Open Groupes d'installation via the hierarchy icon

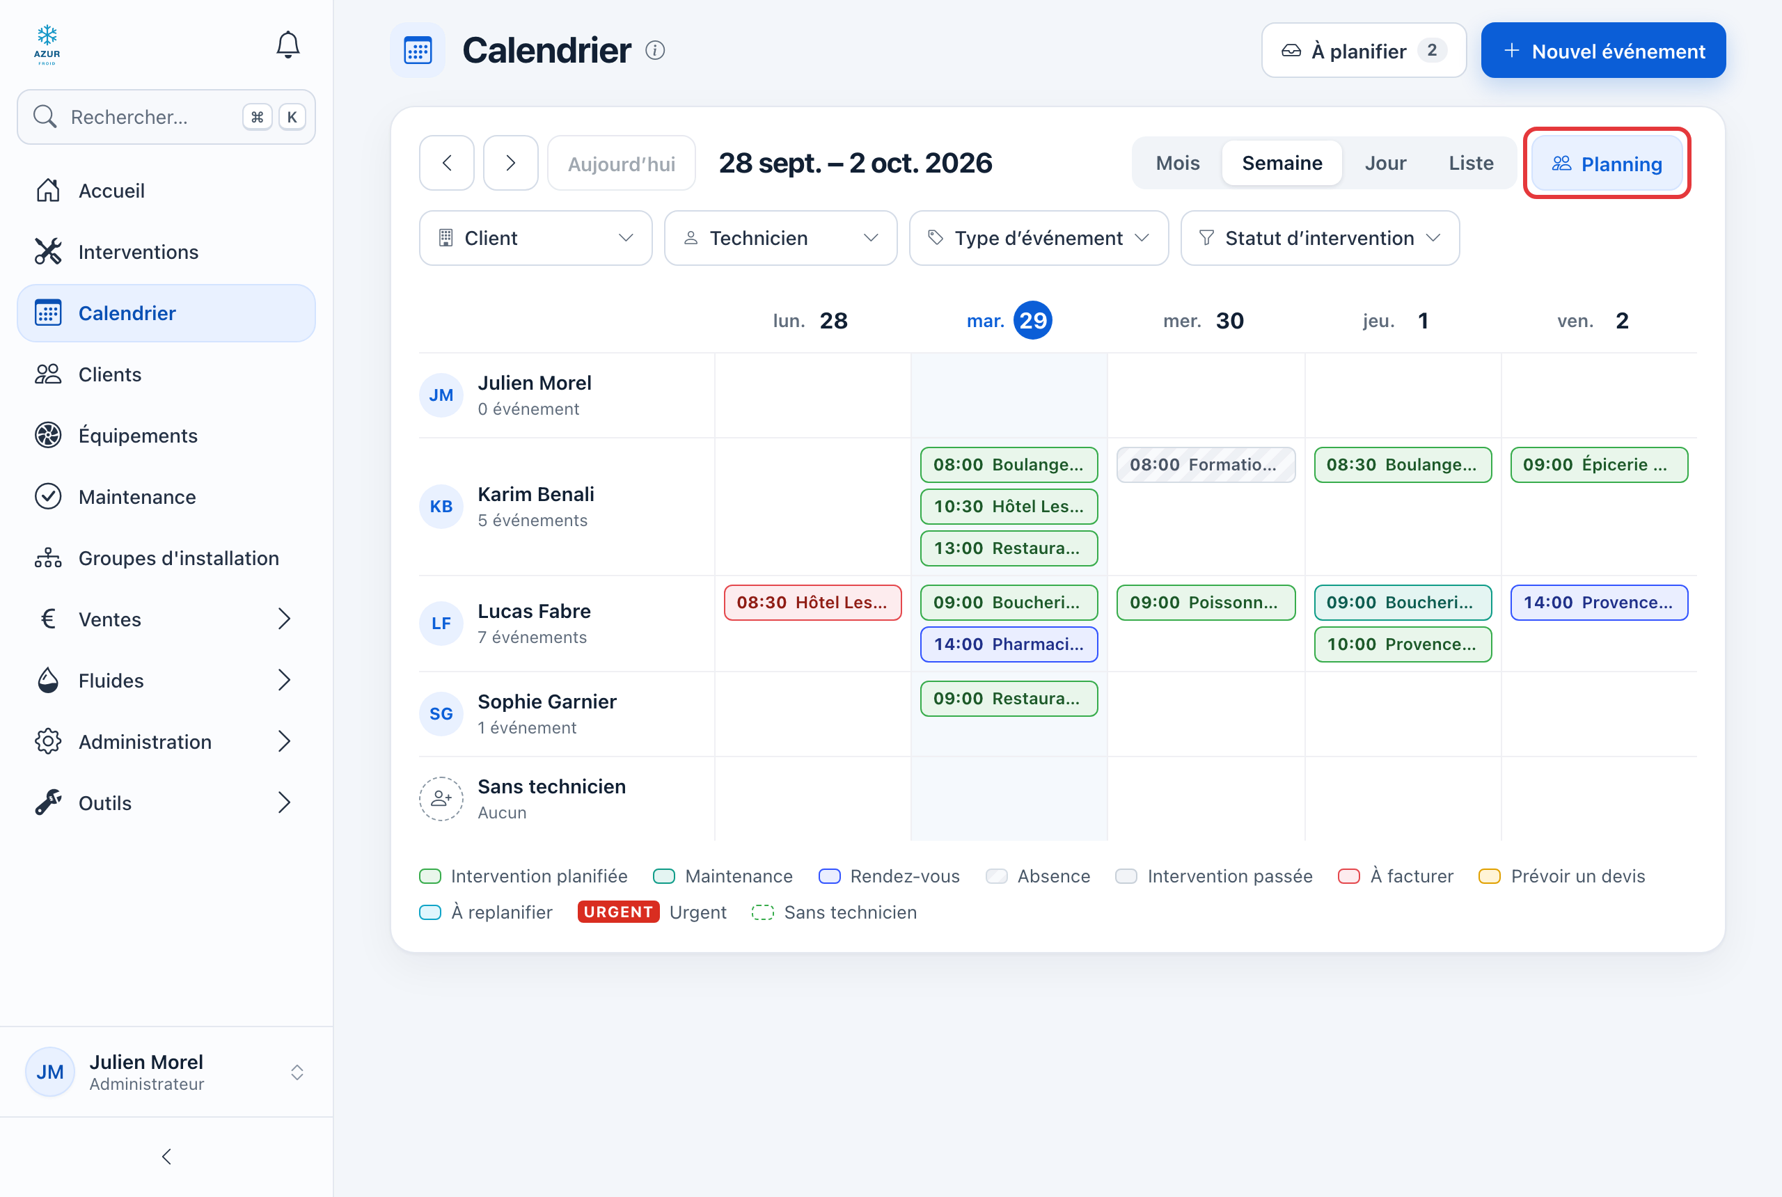(x=48, y=558)
